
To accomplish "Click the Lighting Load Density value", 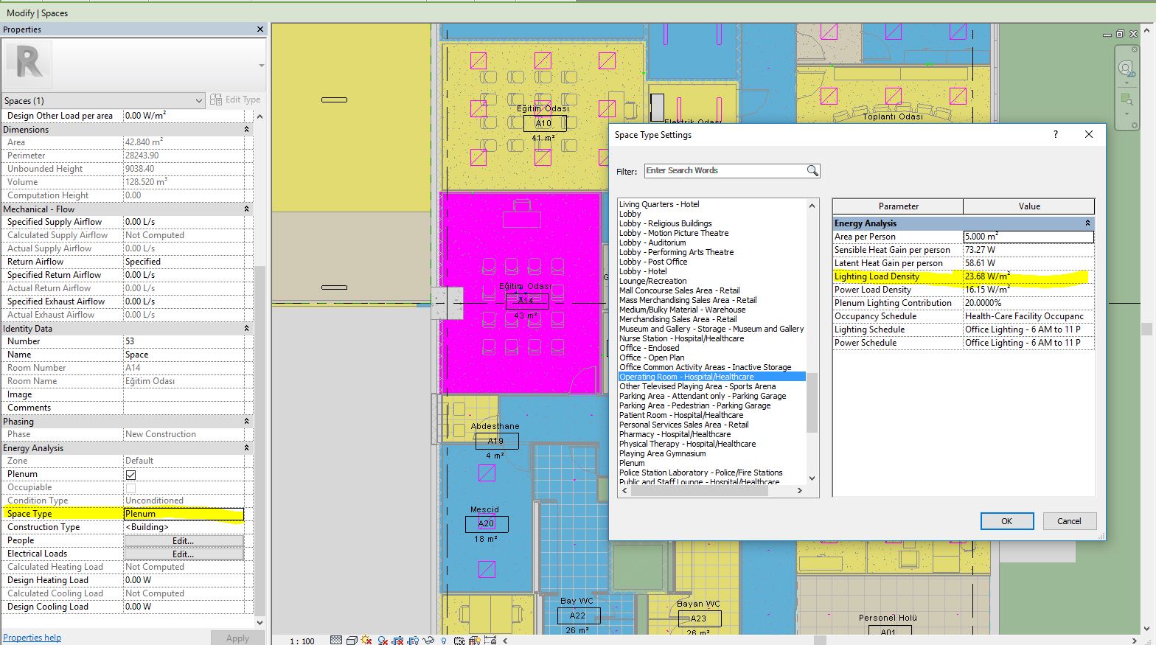I will click(1028, 276).
